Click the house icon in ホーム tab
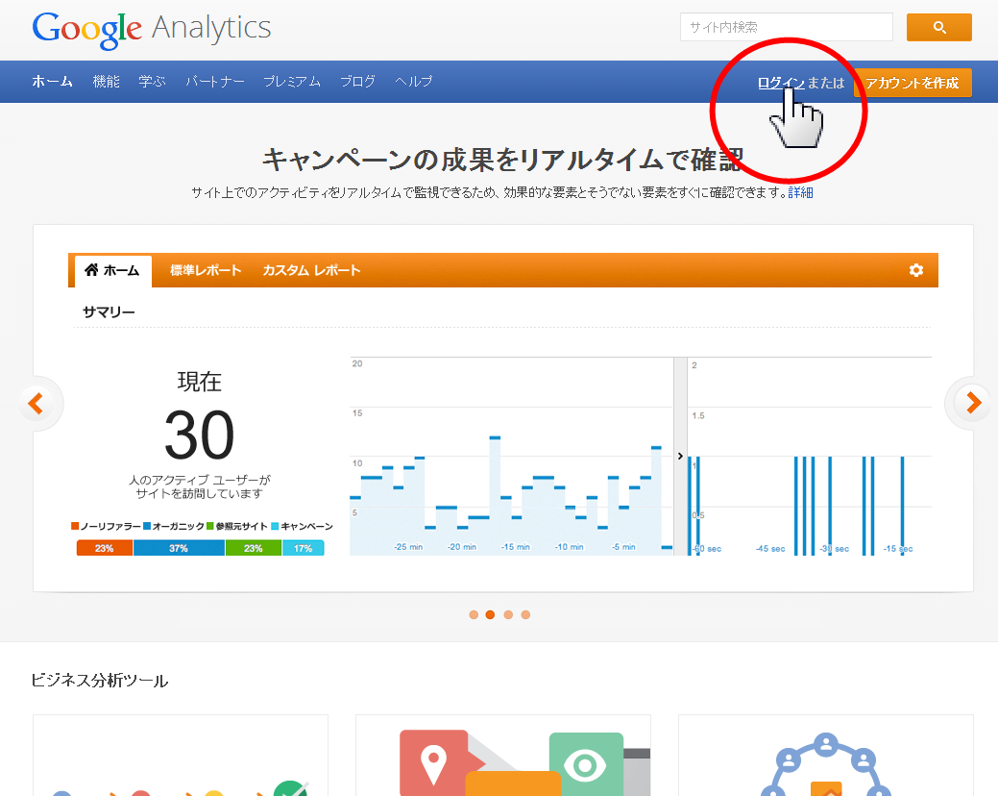The height and width of the screenshot is (796, 998). coord(91,270)
